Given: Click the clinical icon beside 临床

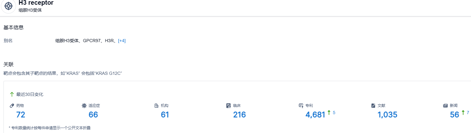Looking at the screenshot, I should point(228,106).
